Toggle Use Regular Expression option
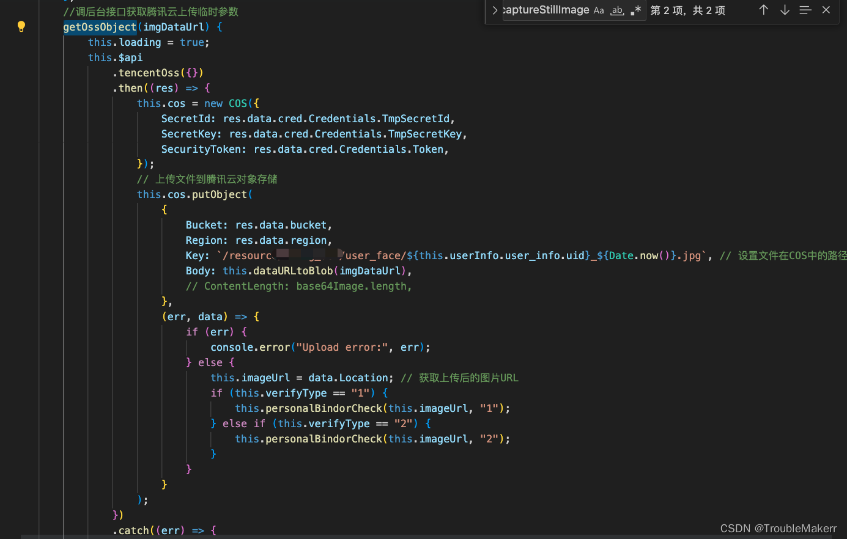The image size is (847, 539). click(x=636, y=10)
